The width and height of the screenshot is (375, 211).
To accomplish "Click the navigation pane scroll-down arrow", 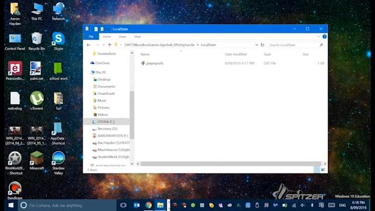I will tap(132, 164).
